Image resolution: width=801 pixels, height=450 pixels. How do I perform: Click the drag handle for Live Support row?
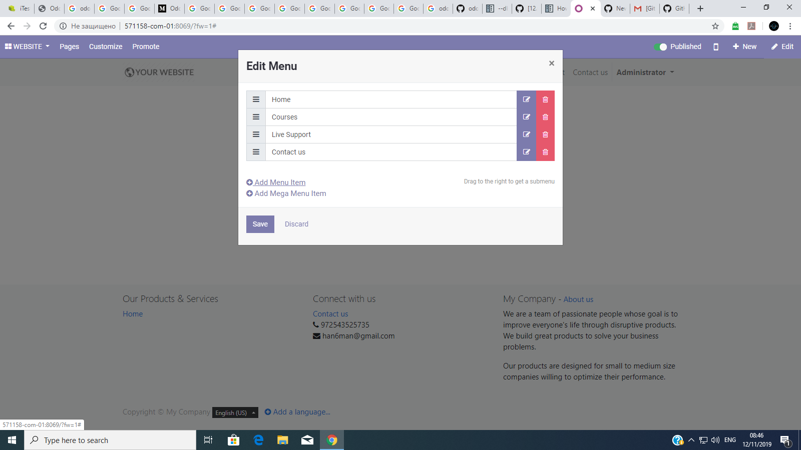pos(256,134)
